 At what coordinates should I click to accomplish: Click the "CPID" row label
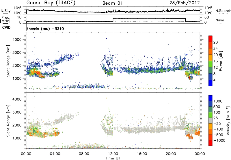click(6, 27)
